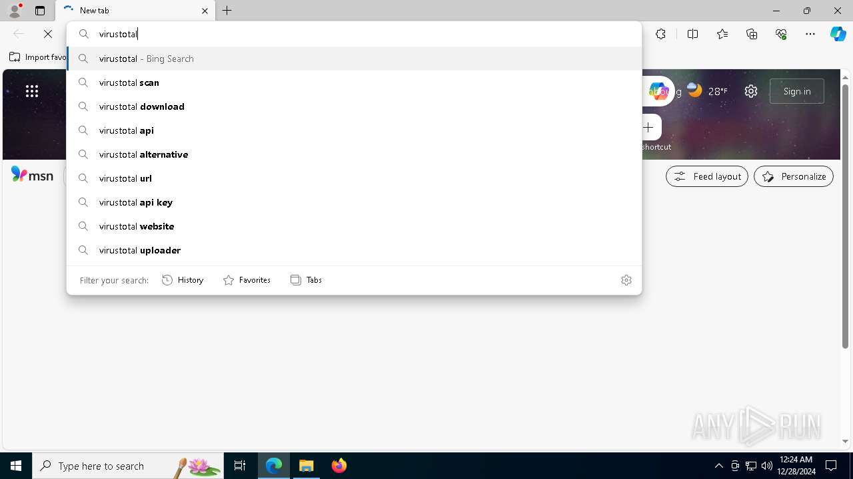853x479 pixels.
Task: Open the Favorites star toolbar icon
Action: pyautogui.click(x=722, y=34)
